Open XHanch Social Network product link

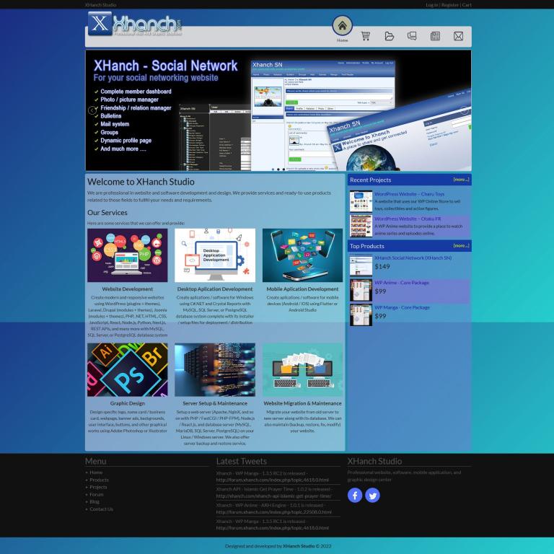pos(413,258)
